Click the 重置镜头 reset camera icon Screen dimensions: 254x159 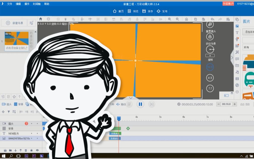pos(210,24)
